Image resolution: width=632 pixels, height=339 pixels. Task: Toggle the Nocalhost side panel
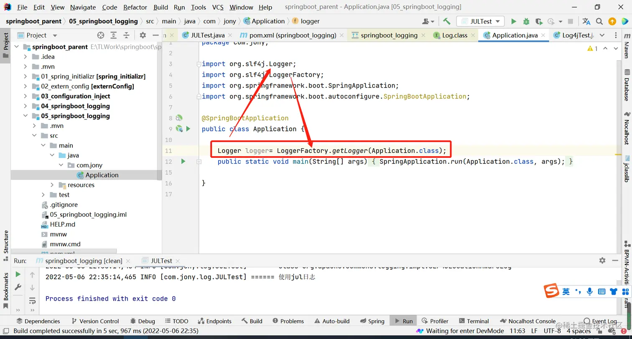(627, 128)
